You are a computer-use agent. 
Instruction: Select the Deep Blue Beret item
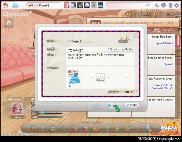161,44
